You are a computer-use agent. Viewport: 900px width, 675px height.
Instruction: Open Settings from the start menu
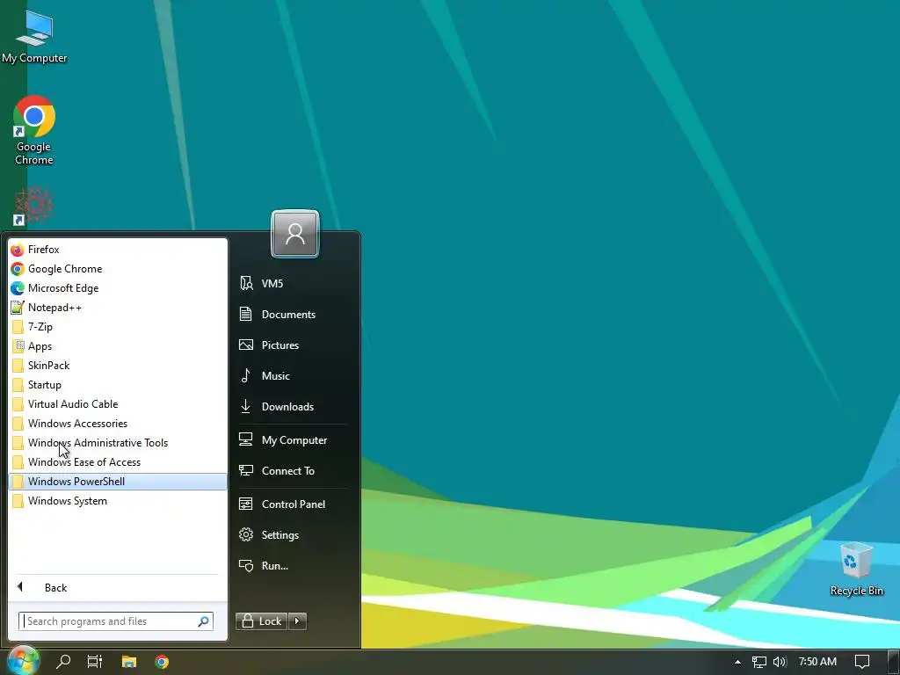[x=293, y=535]
